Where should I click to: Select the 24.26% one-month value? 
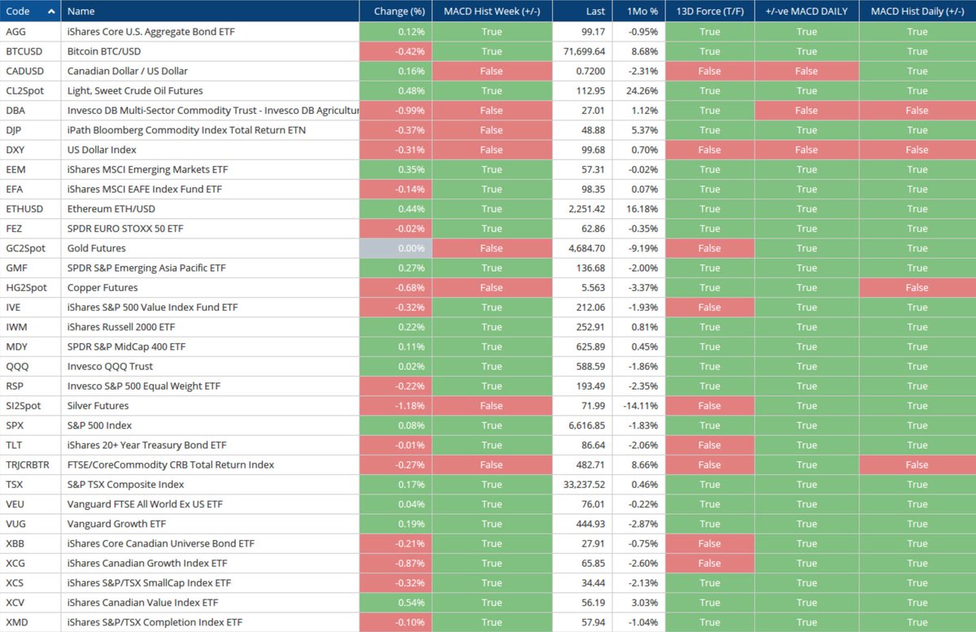coord(638,90)
